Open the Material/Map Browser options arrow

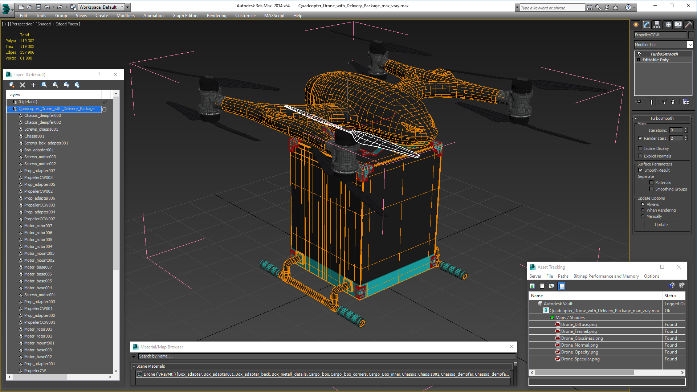tap(134, 356)
